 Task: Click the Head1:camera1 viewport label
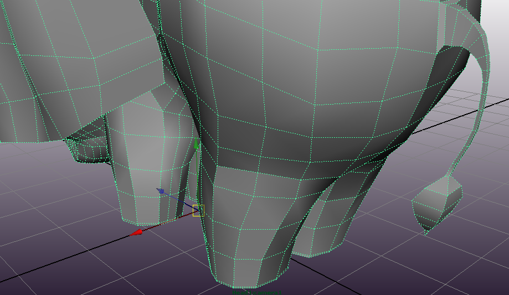(256, 293)
